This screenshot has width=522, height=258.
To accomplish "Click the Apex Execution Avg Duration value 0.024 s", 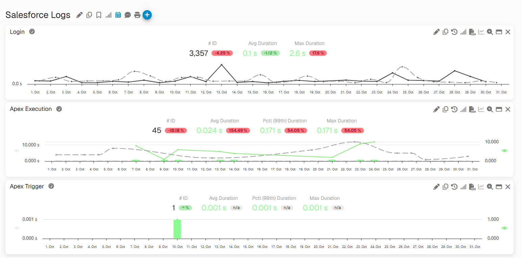I will [209, 131].
